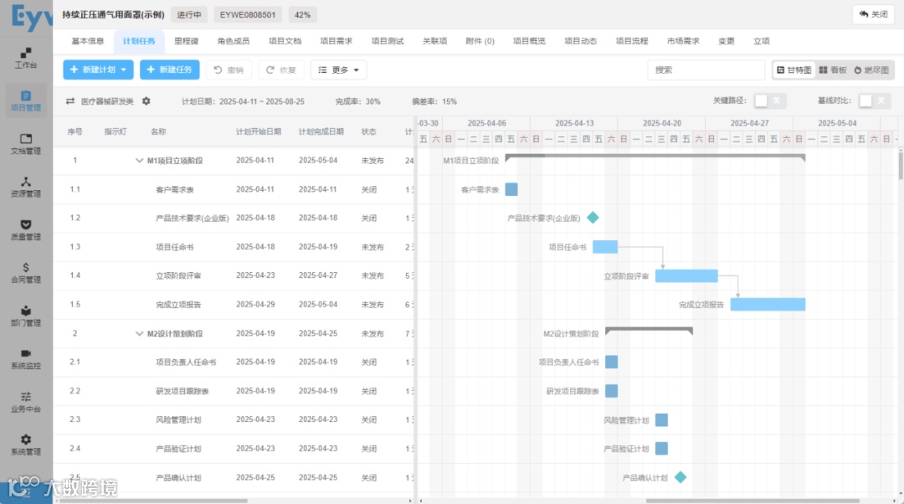This screenshot has width=904, height=504.
Task: Open 资源管理 sidebar icon
Action: click(x=26, y=188)
